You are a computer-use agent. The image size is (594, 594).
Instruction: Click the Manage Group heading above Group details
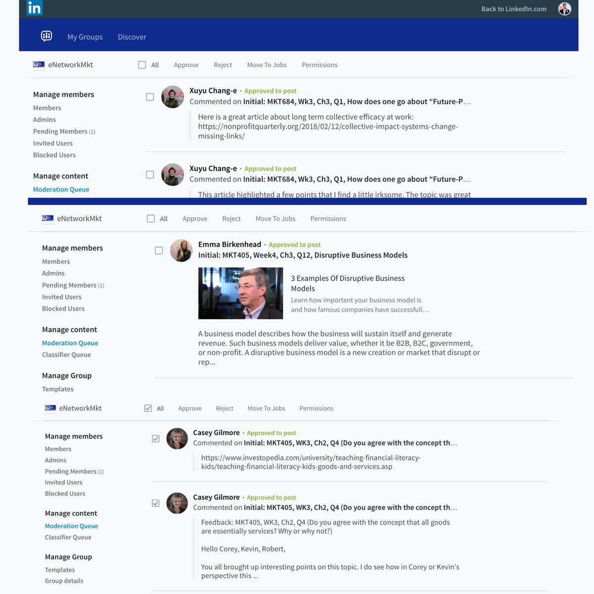pyautogui.click(x=69, y=557)
